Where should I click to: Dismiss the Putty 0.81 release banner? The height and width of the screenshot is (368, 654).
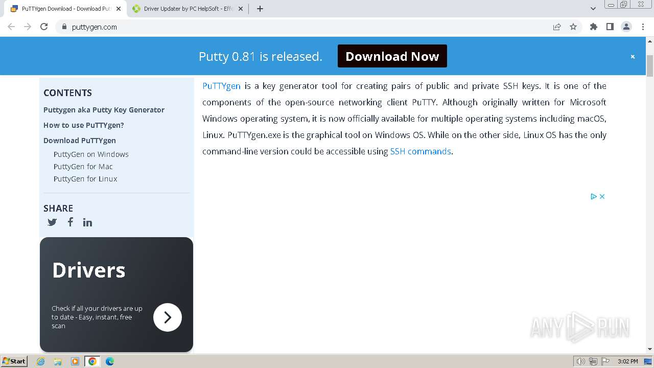coord(633,57)
